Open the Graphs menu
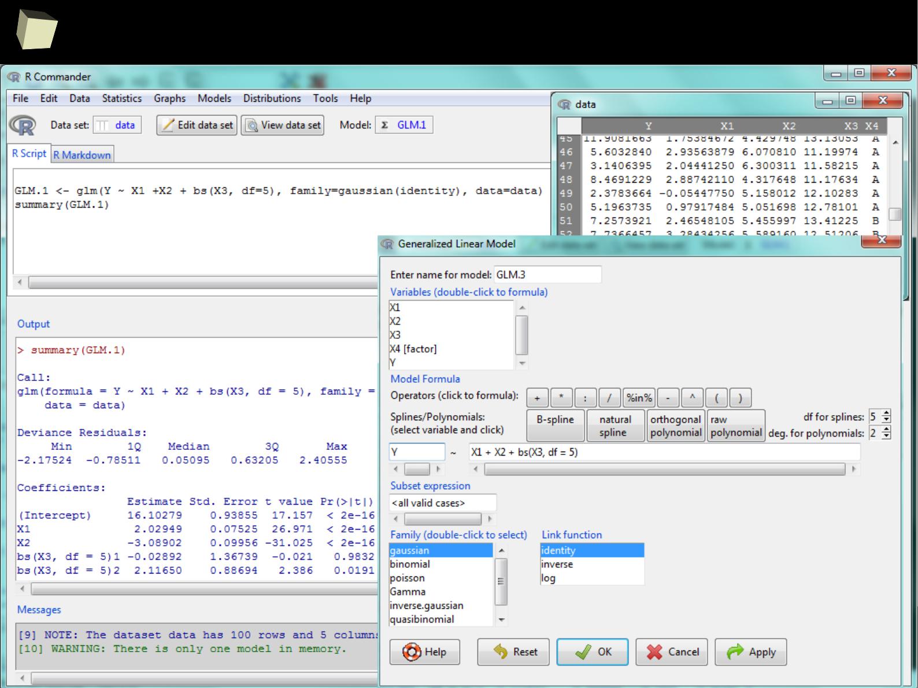This screenshot has height=688, width=918. click(169, 98)
